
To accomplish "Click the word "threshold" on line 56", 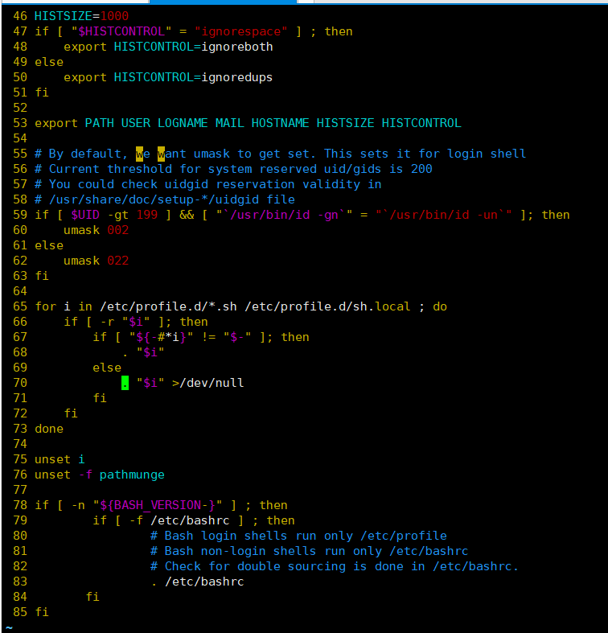I will pos(139,169).
